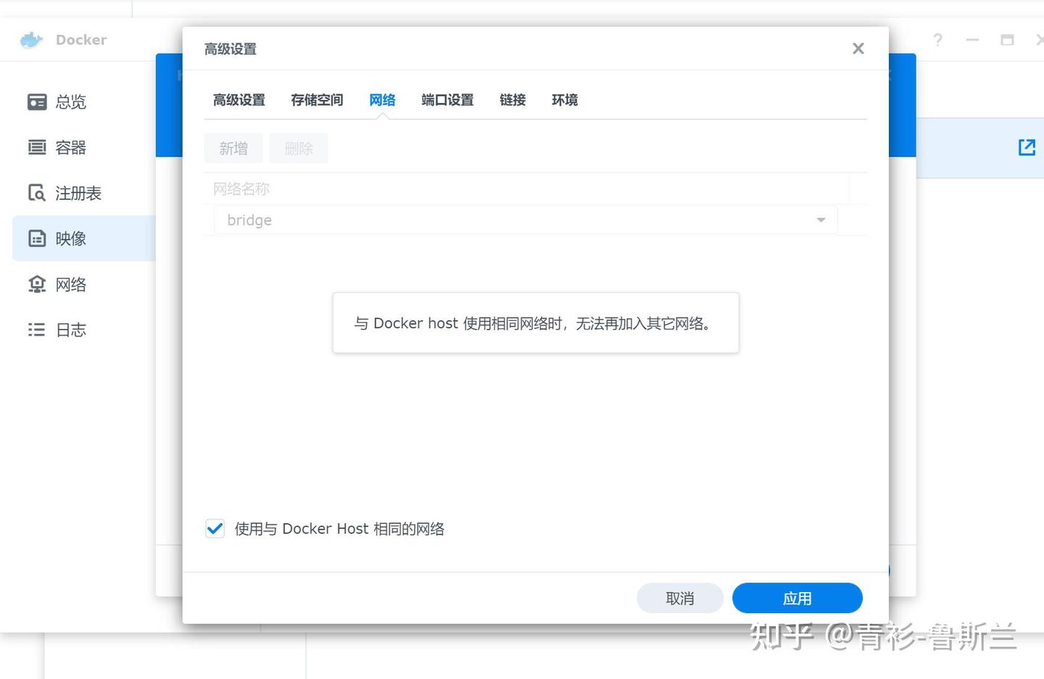The image size is (1044, 679).
Task: Select the 映像 image sidebar icon
Action: [x=37, y=238]
